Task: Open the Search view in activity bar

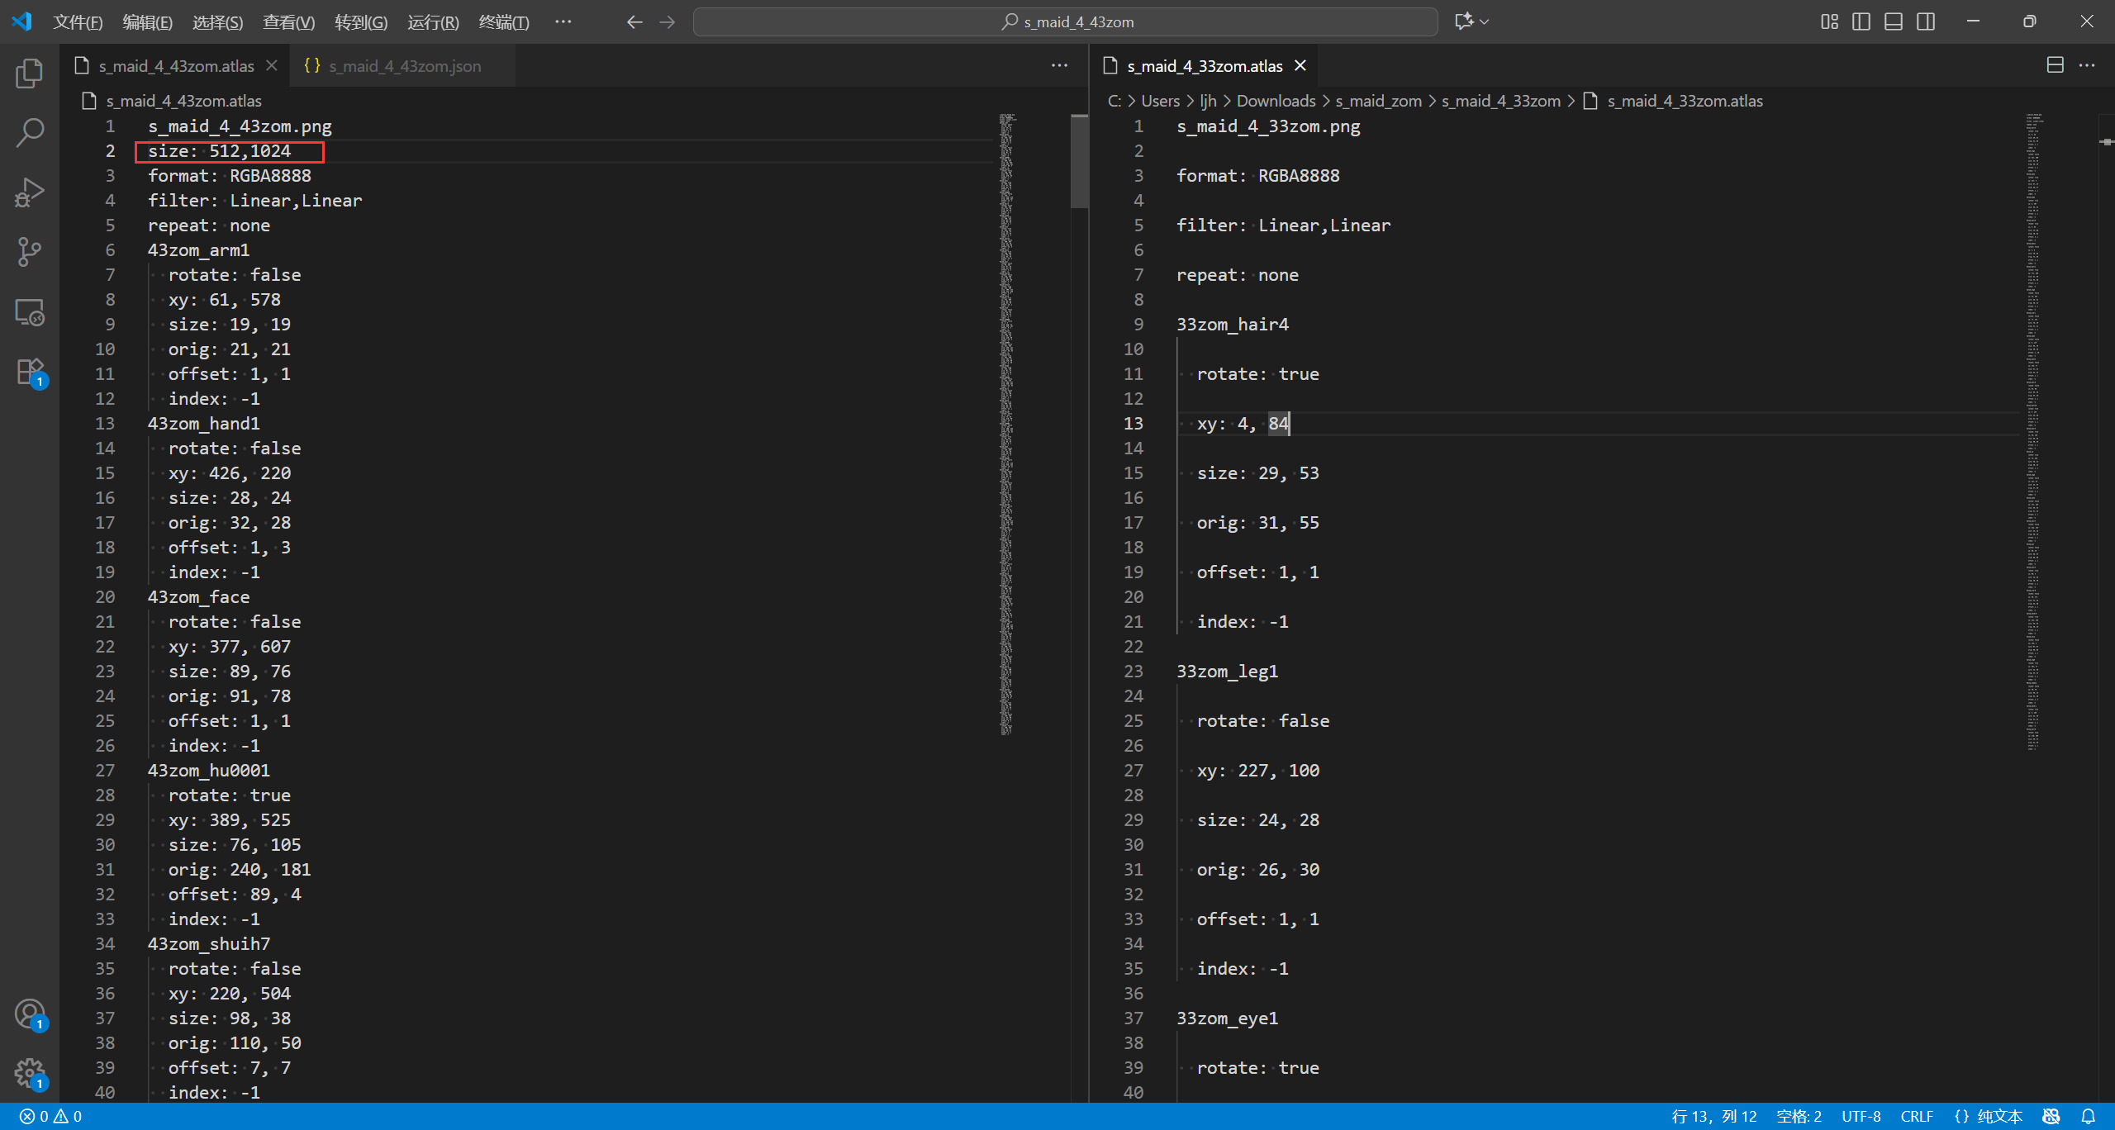Action: pyautogui.click(x=30, y=132)
